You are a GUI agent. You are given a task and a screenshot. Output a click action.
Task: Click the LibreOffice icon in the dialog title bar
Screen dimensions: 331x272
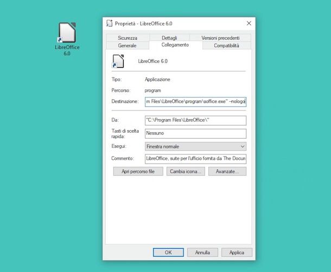tap(110, 23)
